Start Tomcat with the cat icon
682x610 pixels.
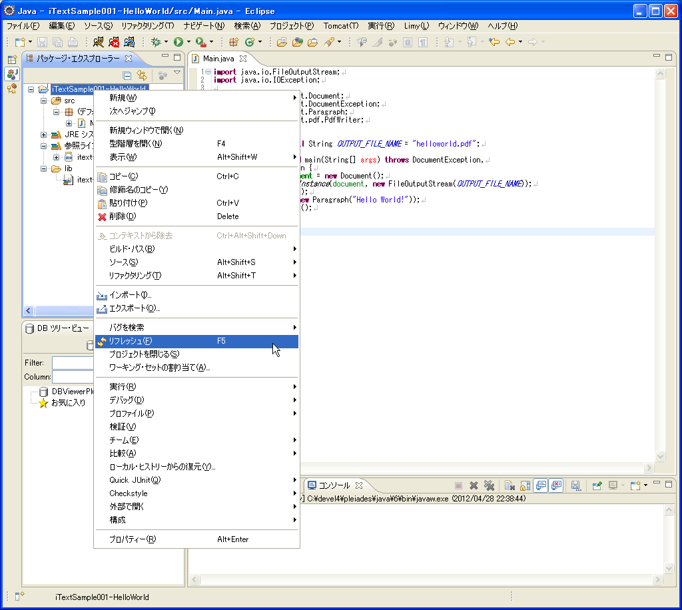point(99,42)
